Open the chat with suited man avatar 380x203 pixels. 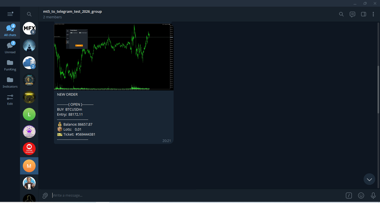[29, 183]
